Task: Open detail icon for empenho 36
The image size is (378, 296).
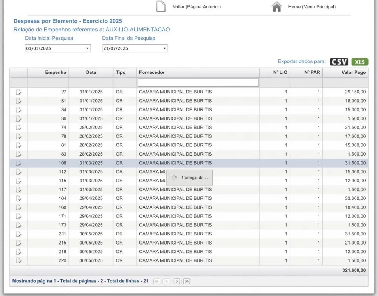Action: click(x=19, y=118)
